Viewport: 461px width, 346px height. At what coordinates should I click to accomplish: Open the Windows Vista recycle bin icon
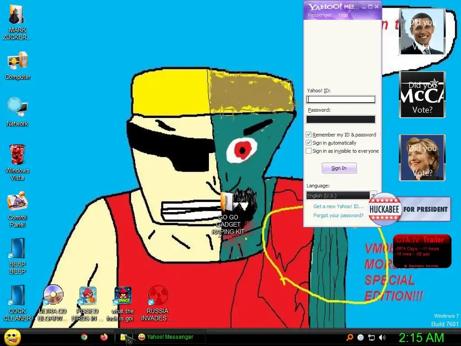tap(17, 162)
